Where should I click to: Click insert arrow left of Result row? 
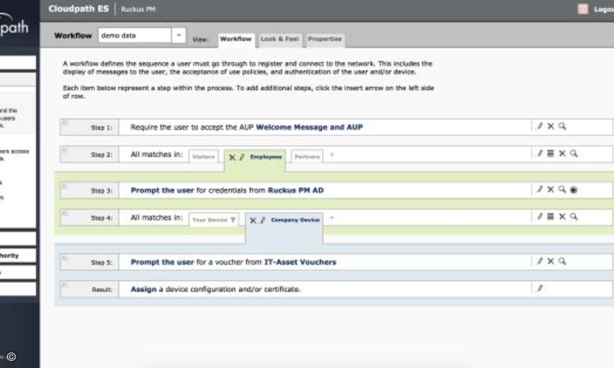point(64,284)
